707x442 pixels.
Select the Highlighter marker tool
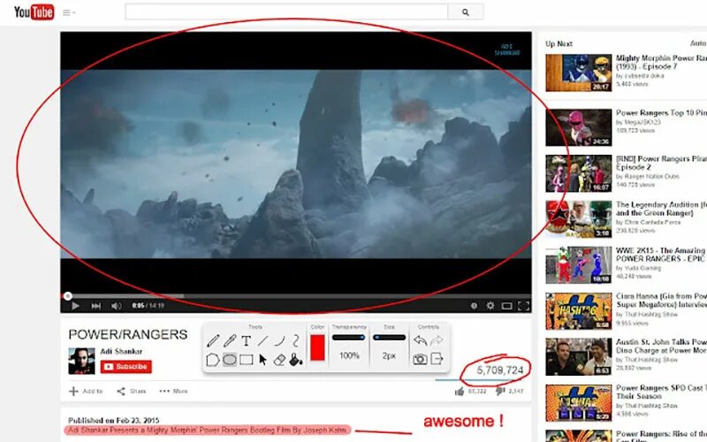pyautogui.click(x=230, y=340)
